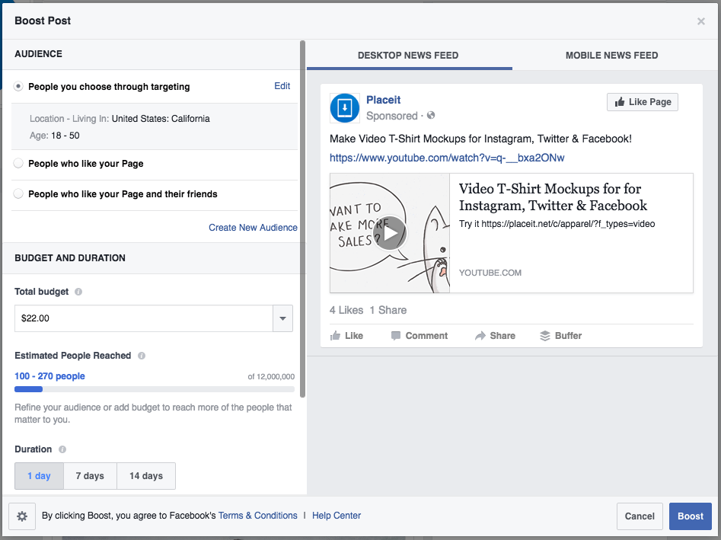This screenshot has height=540, width=721.
Task: Click the Cancel button
Action: (x=640, y=516)
